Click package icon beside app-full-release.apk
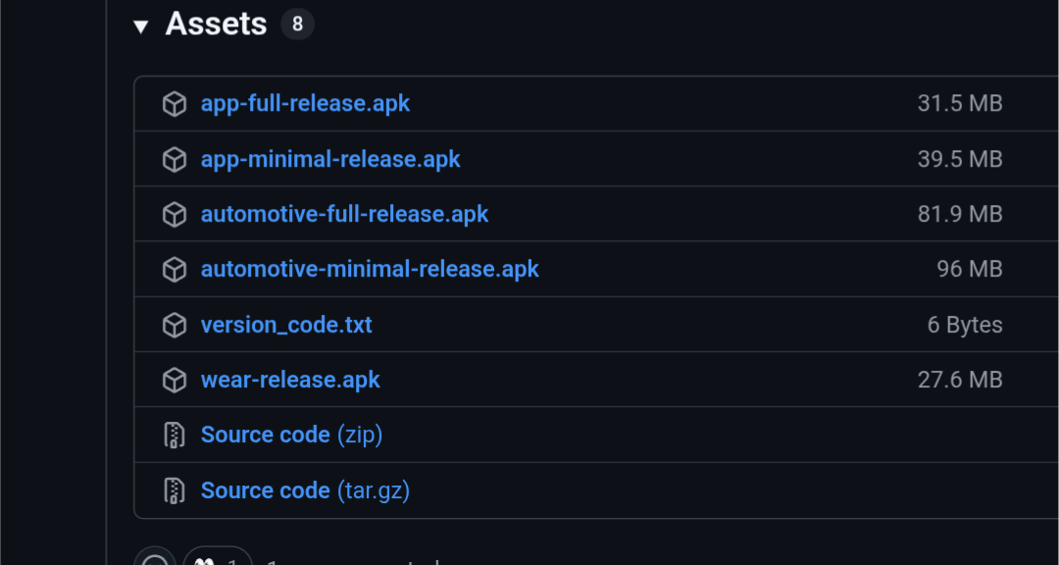This screenshot has width=1059, height=565. tap(175, 104)
